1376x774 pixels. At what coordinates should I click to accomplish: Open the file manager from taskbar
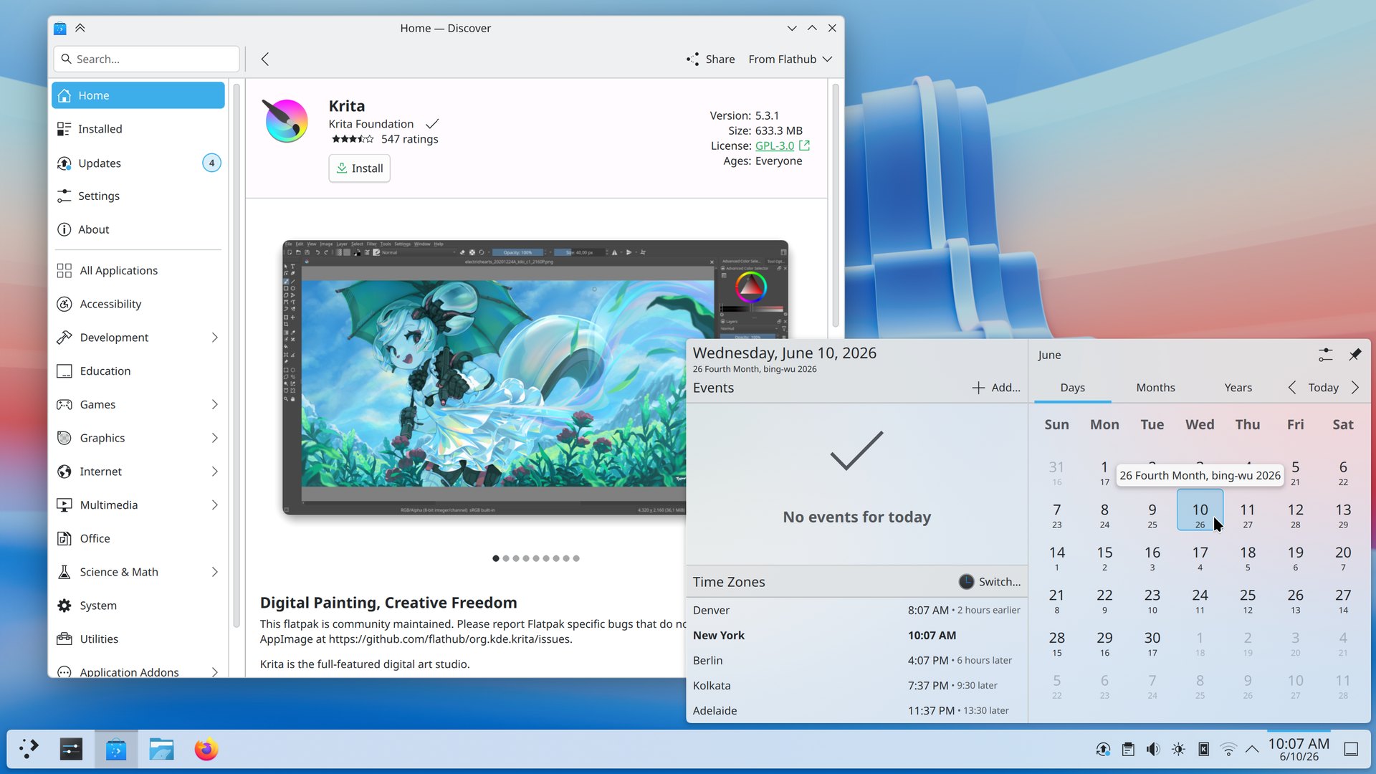coord(161,750)
